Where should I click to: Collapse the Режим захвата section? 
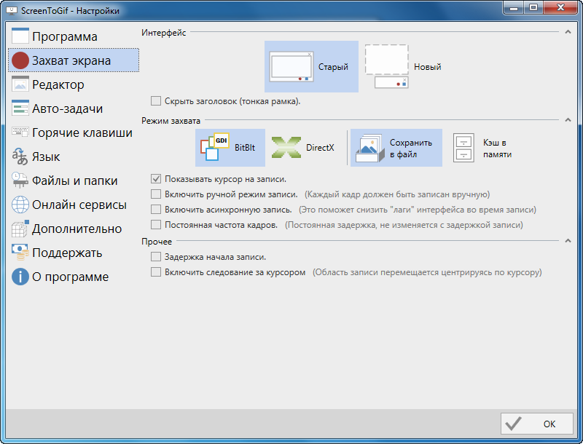(x=568, y=119)
